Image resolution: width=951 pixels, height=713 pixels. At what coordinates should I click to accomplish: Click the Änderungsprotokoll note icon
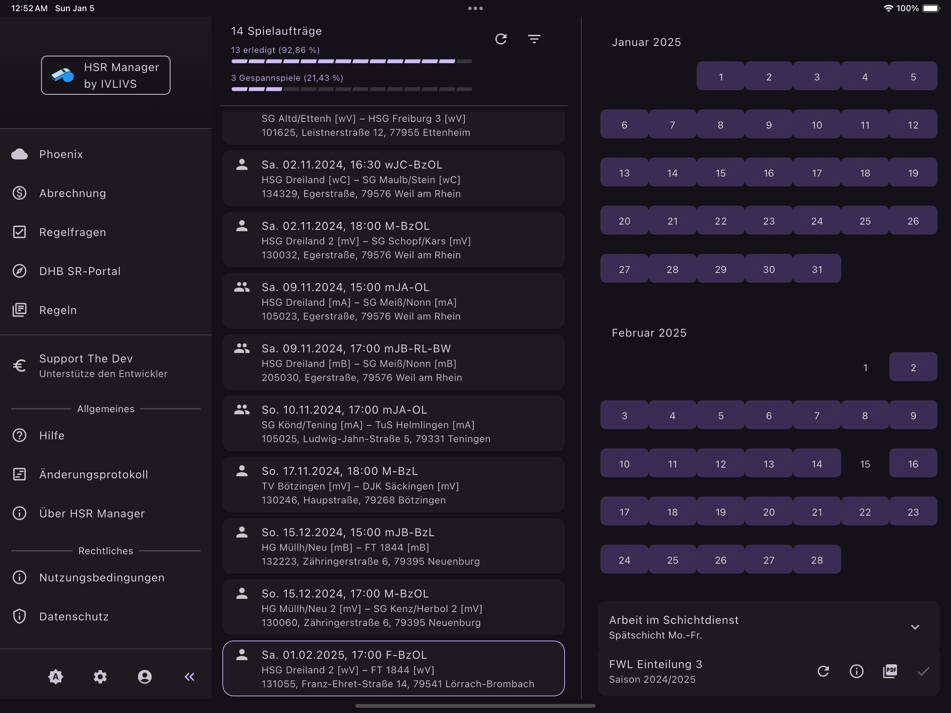pyautogui.click(x=19, y=474)
